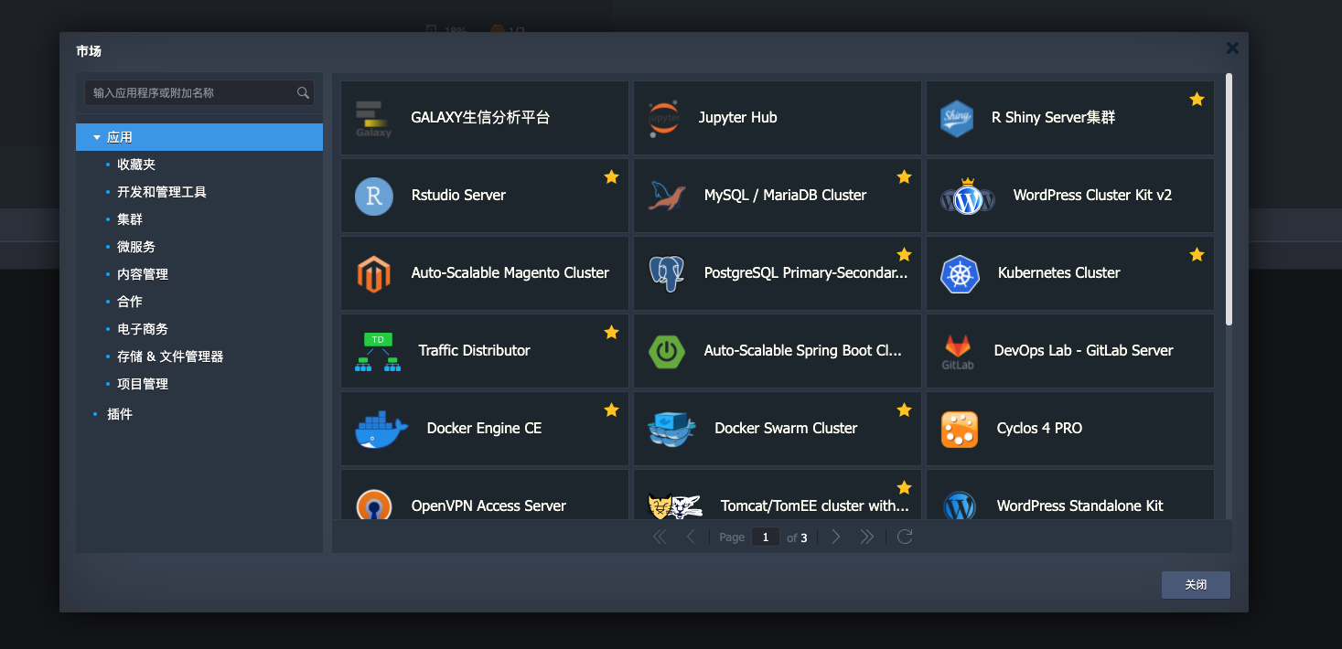The image size is (1342, 649).
Task: Open Cyclos 4 PRO title text
Action: pyautogui.click(x=1039, y=429)
